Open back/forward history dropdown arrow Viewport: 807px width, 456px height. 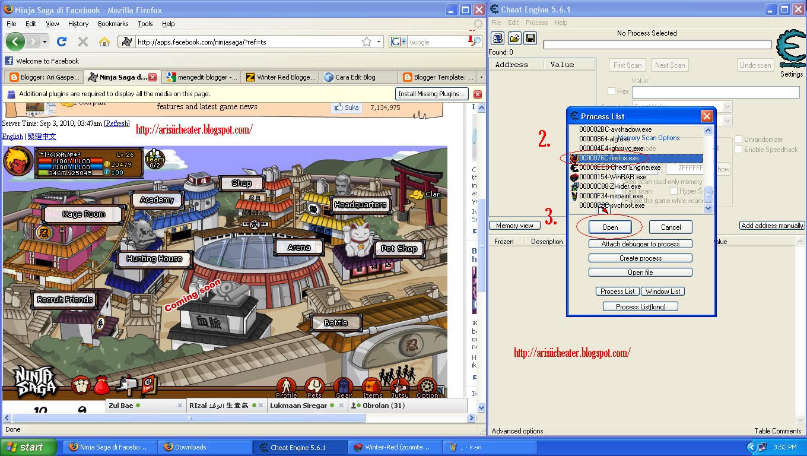tap(45, 42)
